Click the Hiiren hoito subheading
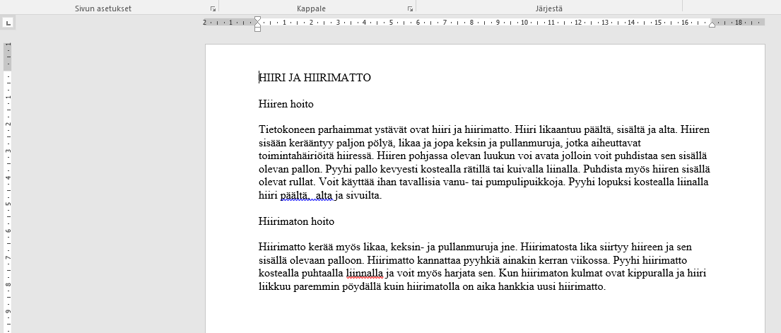The image size is (781, 333). click(x=286, y=104)
